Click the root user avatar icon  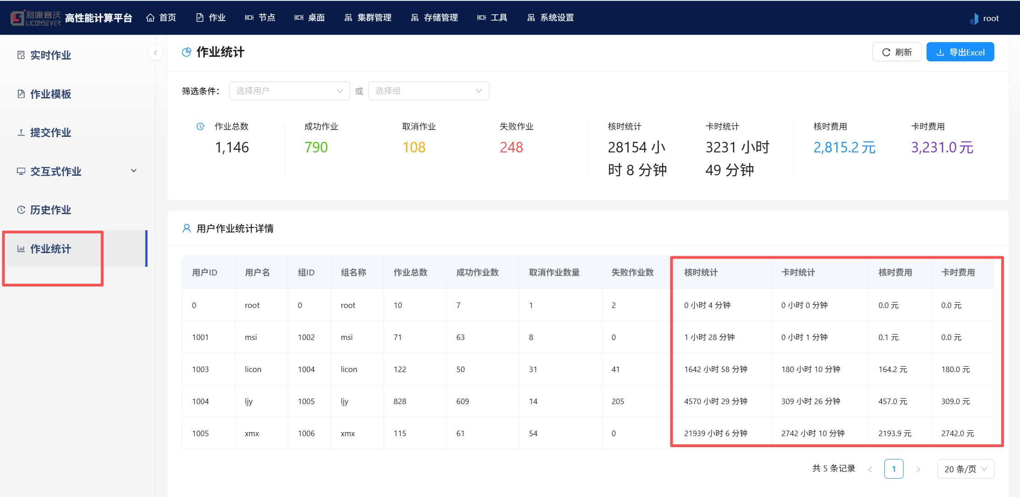(974, 19)
